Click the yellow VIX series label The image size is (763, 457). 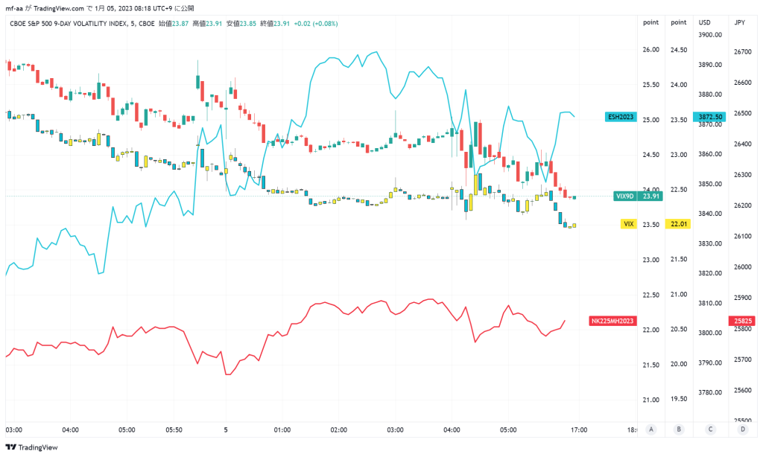pos(629,224)
